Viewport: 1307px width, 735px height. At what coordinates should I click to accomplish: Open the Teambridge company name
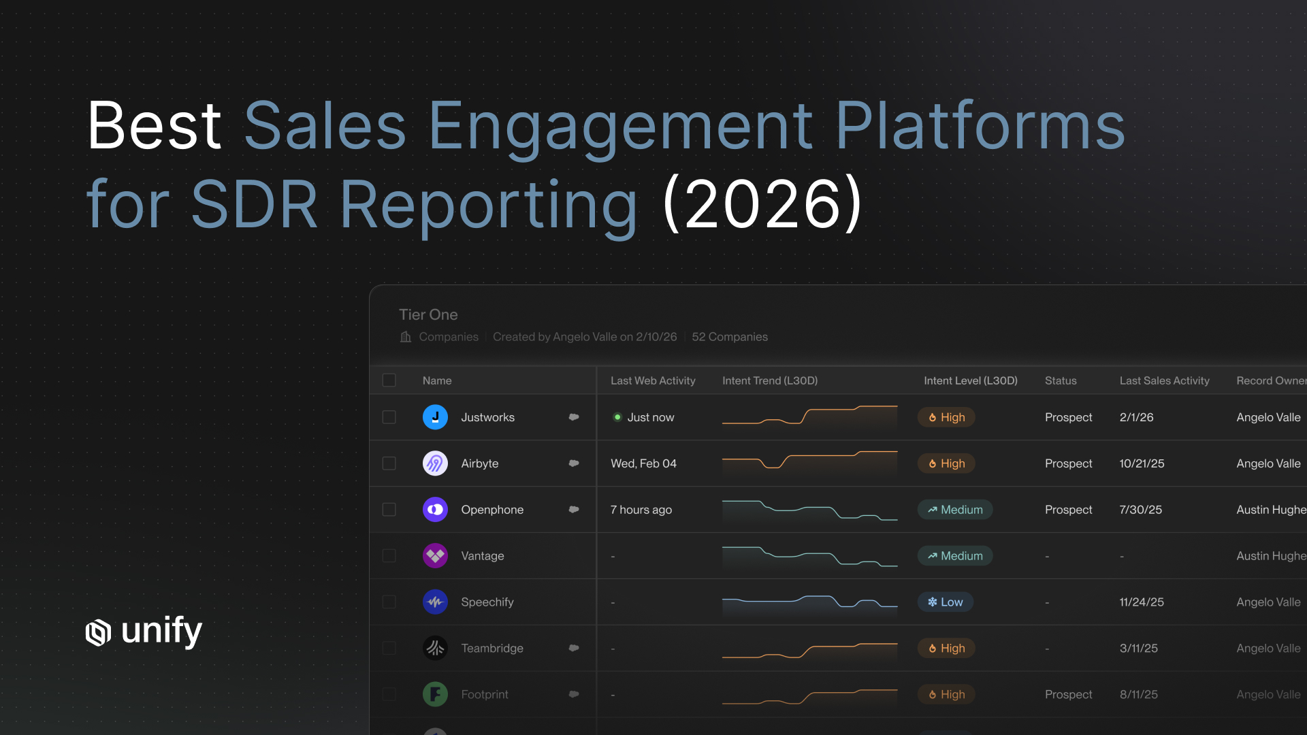pyautogui.click(x=492, y=649)
